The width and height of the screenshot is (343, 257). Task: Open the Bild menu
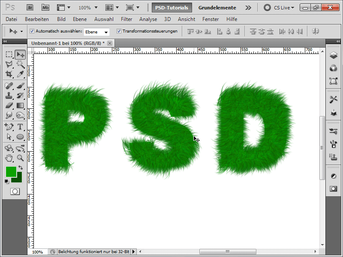coord(61,19)
